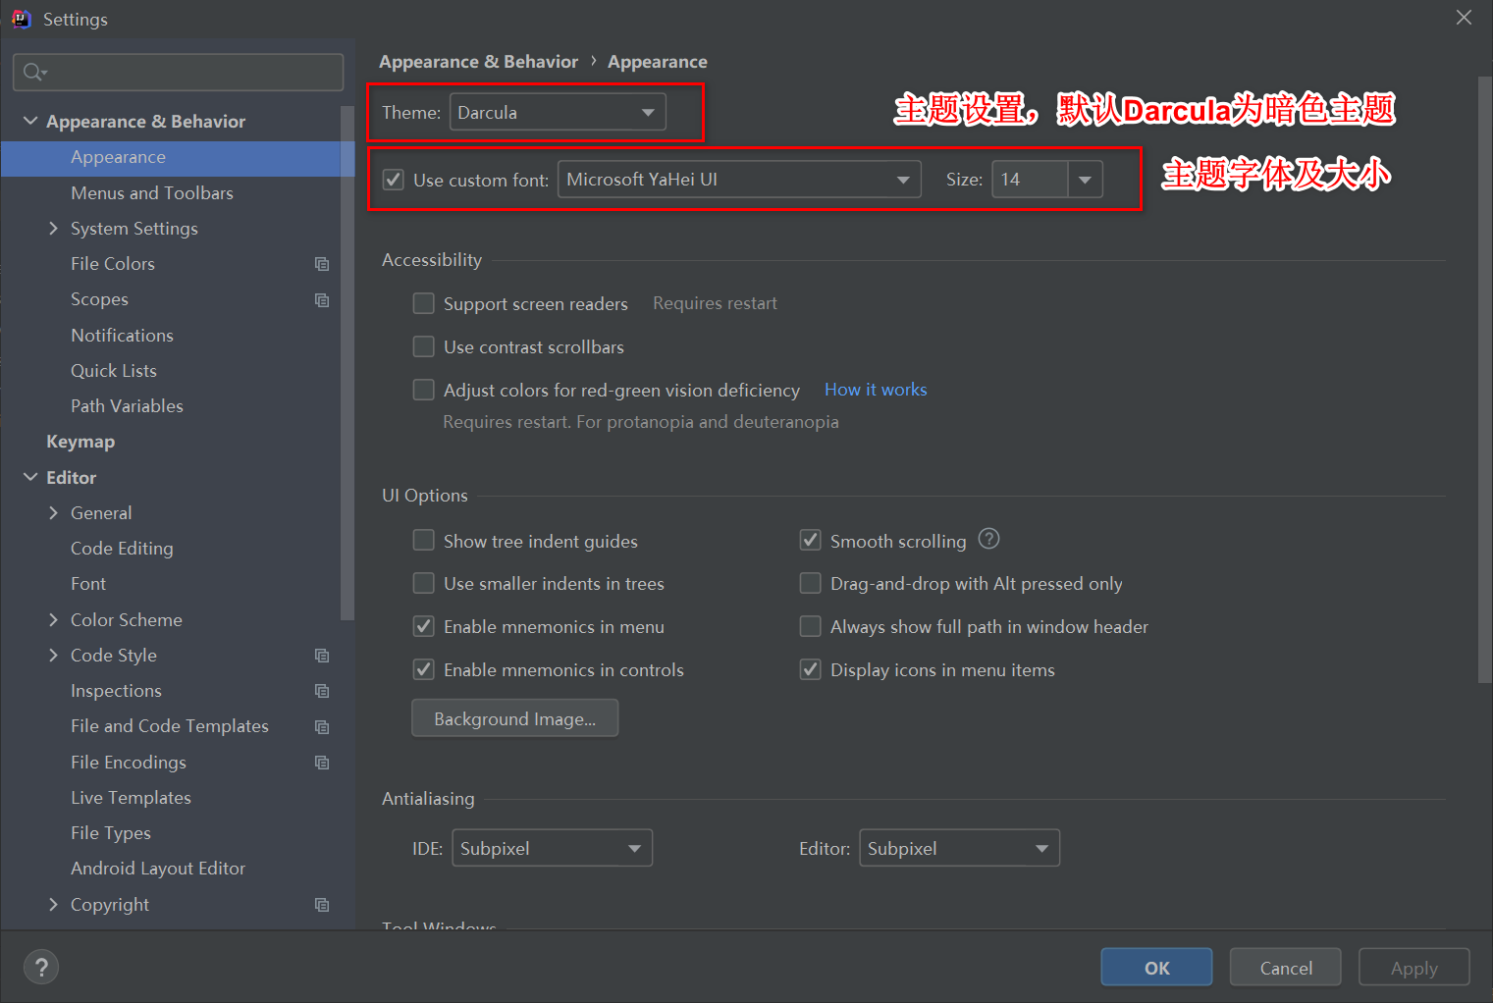Click the sharing icon beside Copyright
This screenshot has width=1493, height=1003.
coord(322,904)
